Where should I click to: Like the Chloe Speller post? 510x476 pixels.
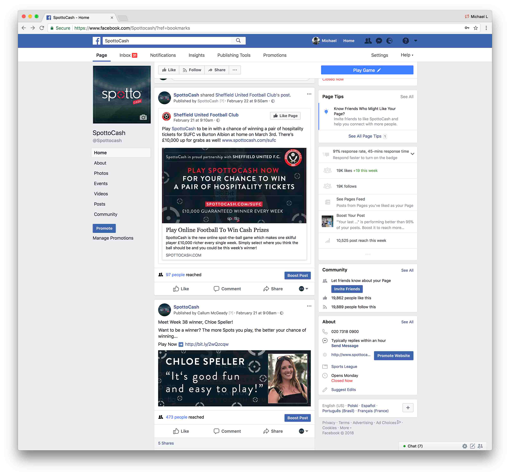pos(181,431)
